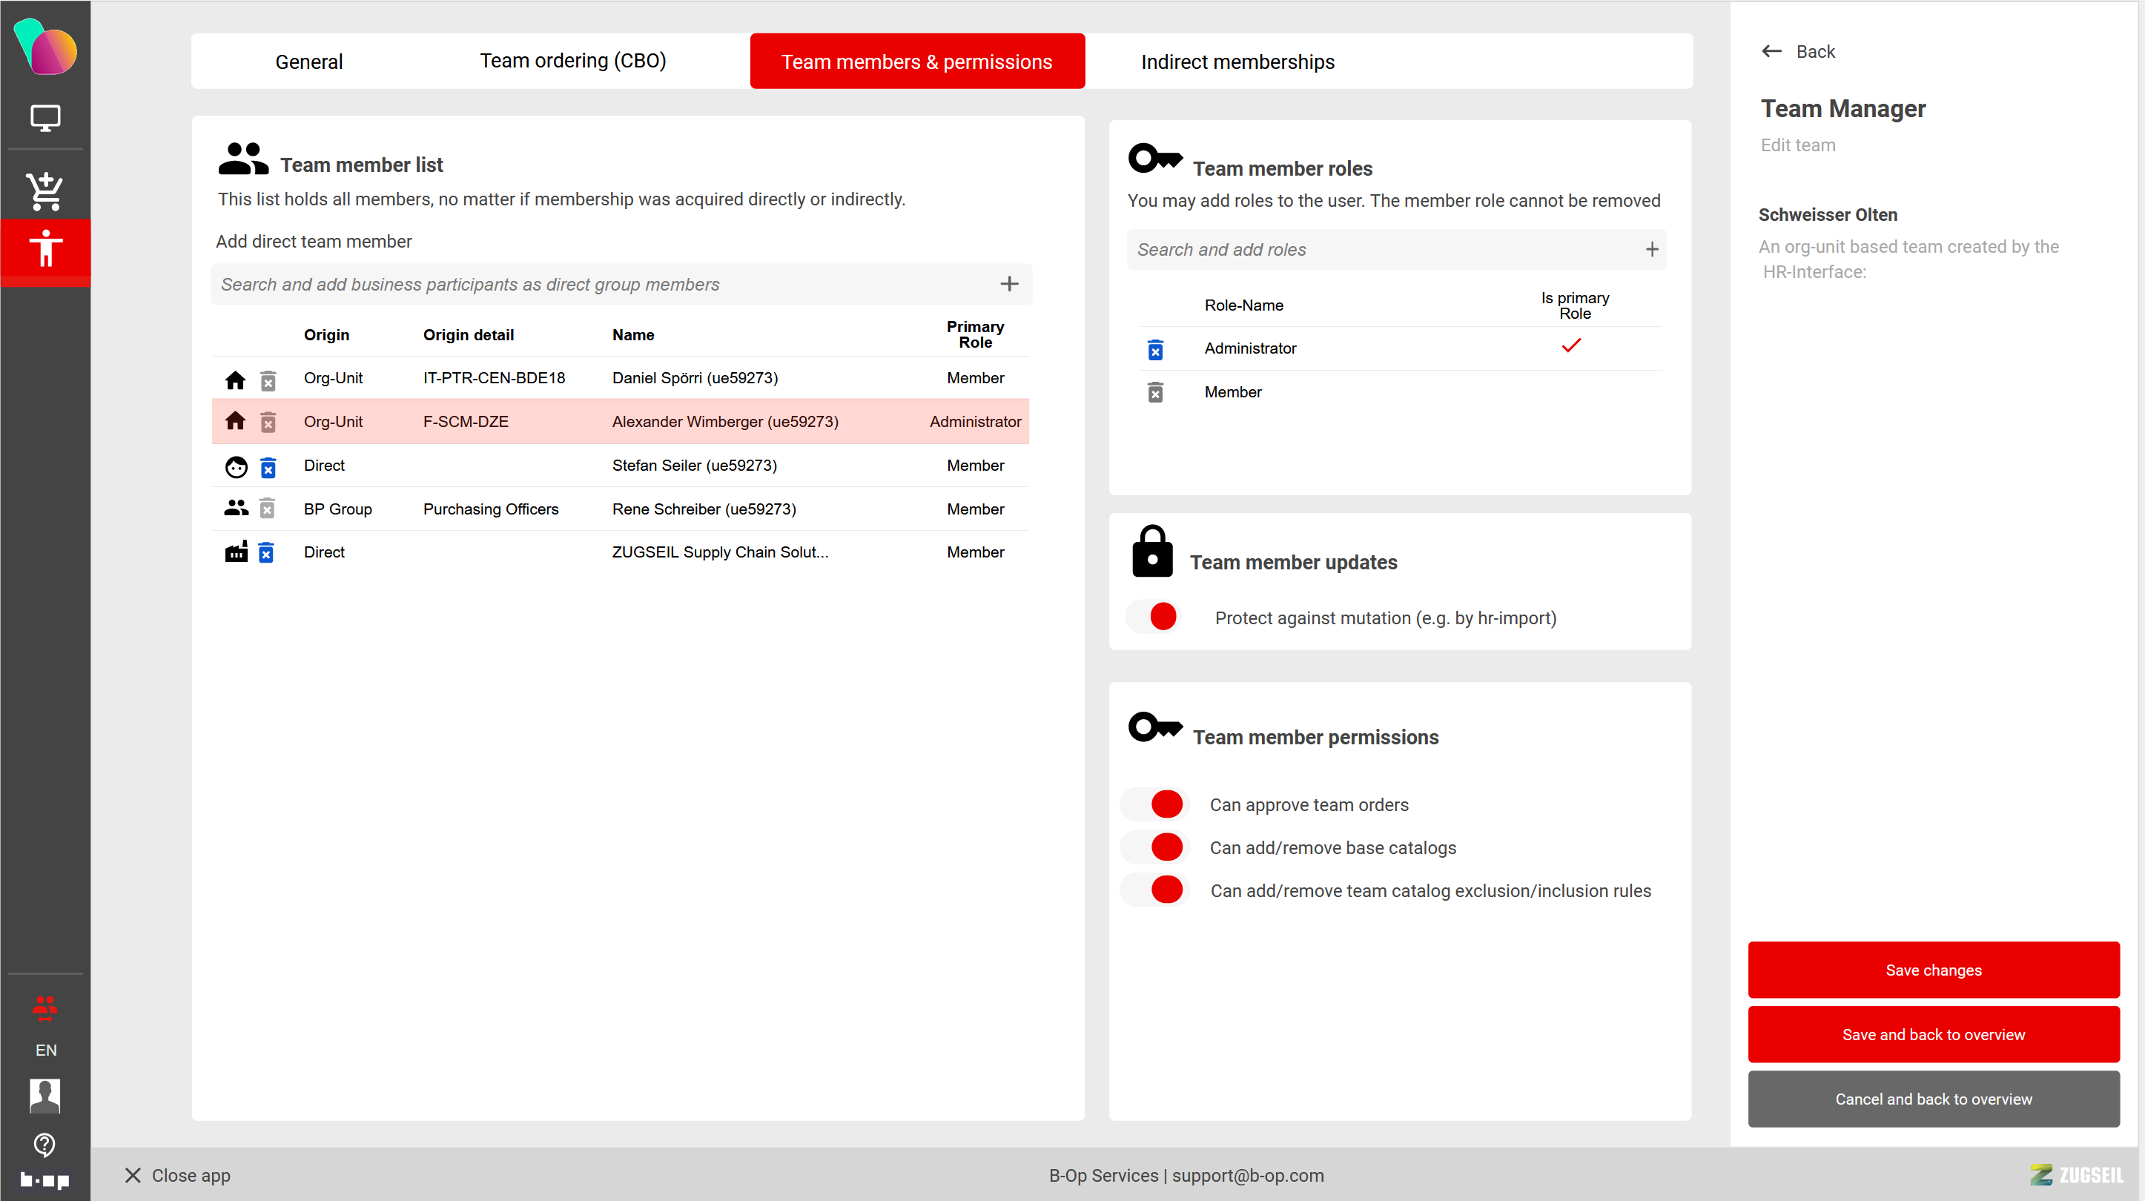Screen dimensions: 2145x1201
Task: Open the help question mark icon
Action: 45,1145
